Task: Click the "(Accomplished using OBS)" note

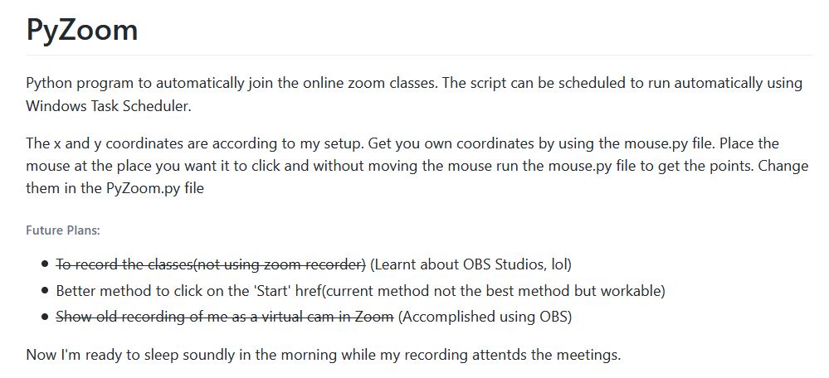Action: [485, 317]
